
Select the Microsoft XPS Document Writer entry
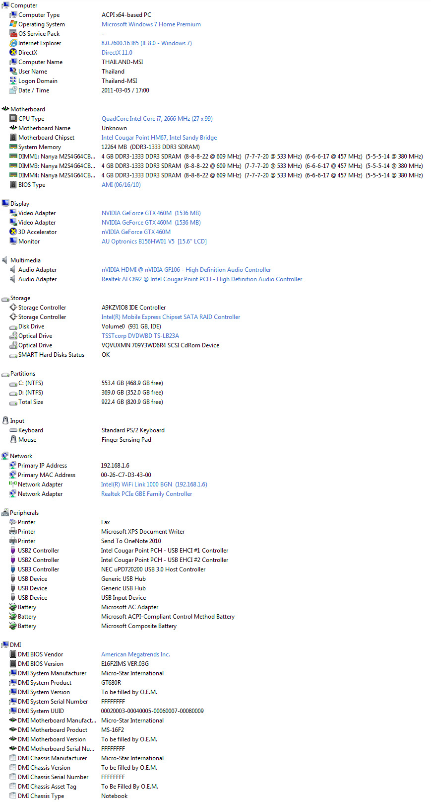tap(143, 532)
